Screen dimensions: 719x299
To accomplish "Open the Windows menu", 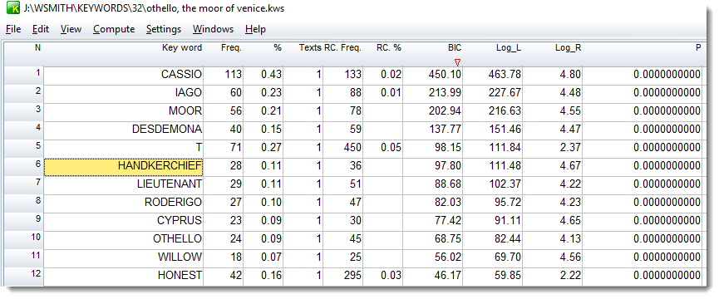I will coord(213,29).
